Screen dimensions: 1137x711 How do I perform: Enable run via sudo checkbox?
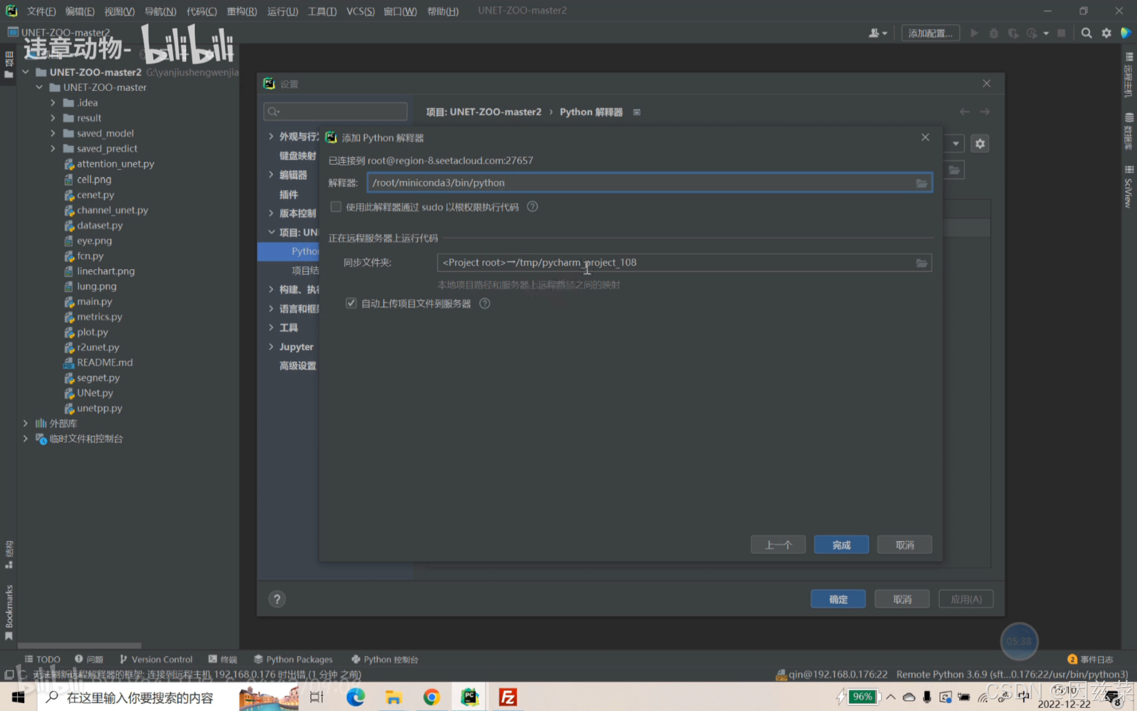click(336, 207)
